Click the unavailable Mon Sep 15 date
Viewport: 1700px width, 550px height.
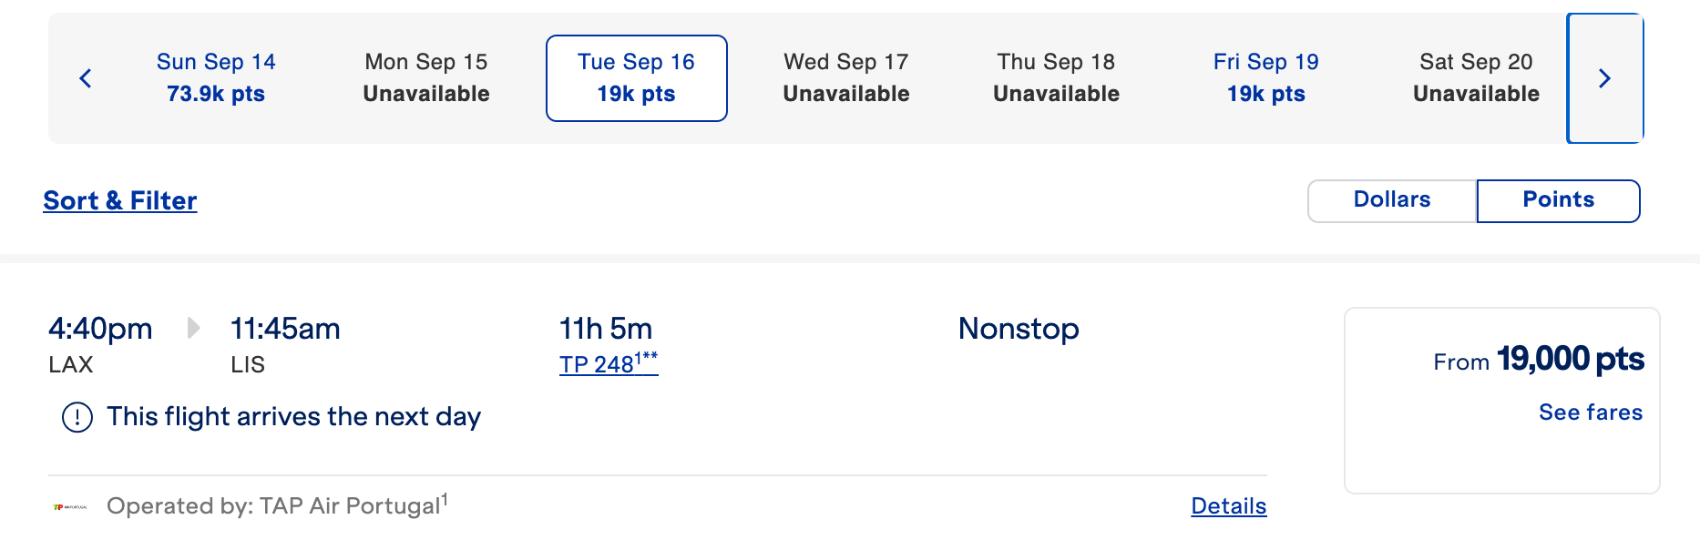(x=426, y=77)
